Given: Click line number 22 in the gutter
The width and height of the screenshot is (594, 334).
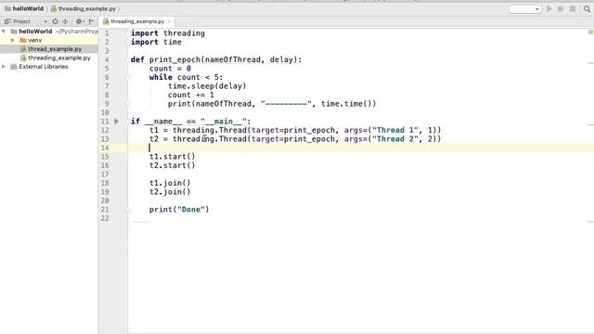Looking at the screenshot, I should (x=105, y=219).
